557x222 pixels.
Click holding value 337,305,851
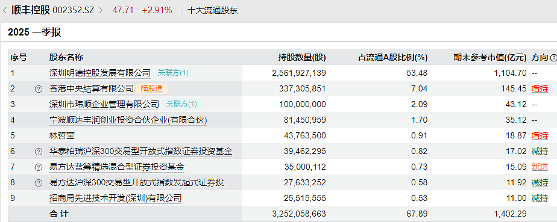point(303,88)
